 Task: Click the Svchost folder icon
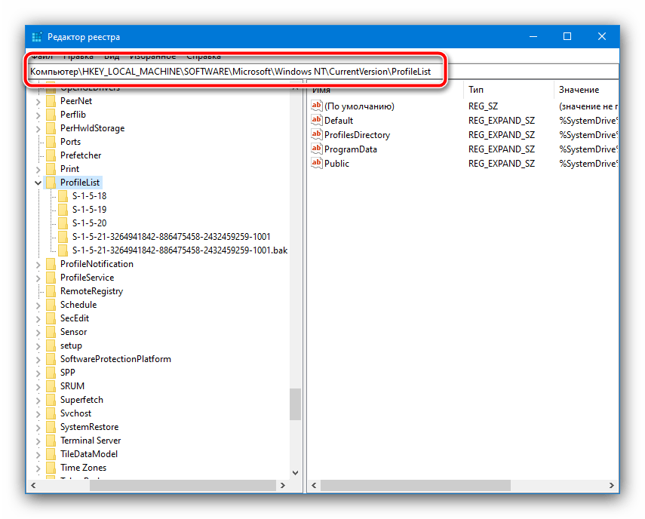[51, 413]
